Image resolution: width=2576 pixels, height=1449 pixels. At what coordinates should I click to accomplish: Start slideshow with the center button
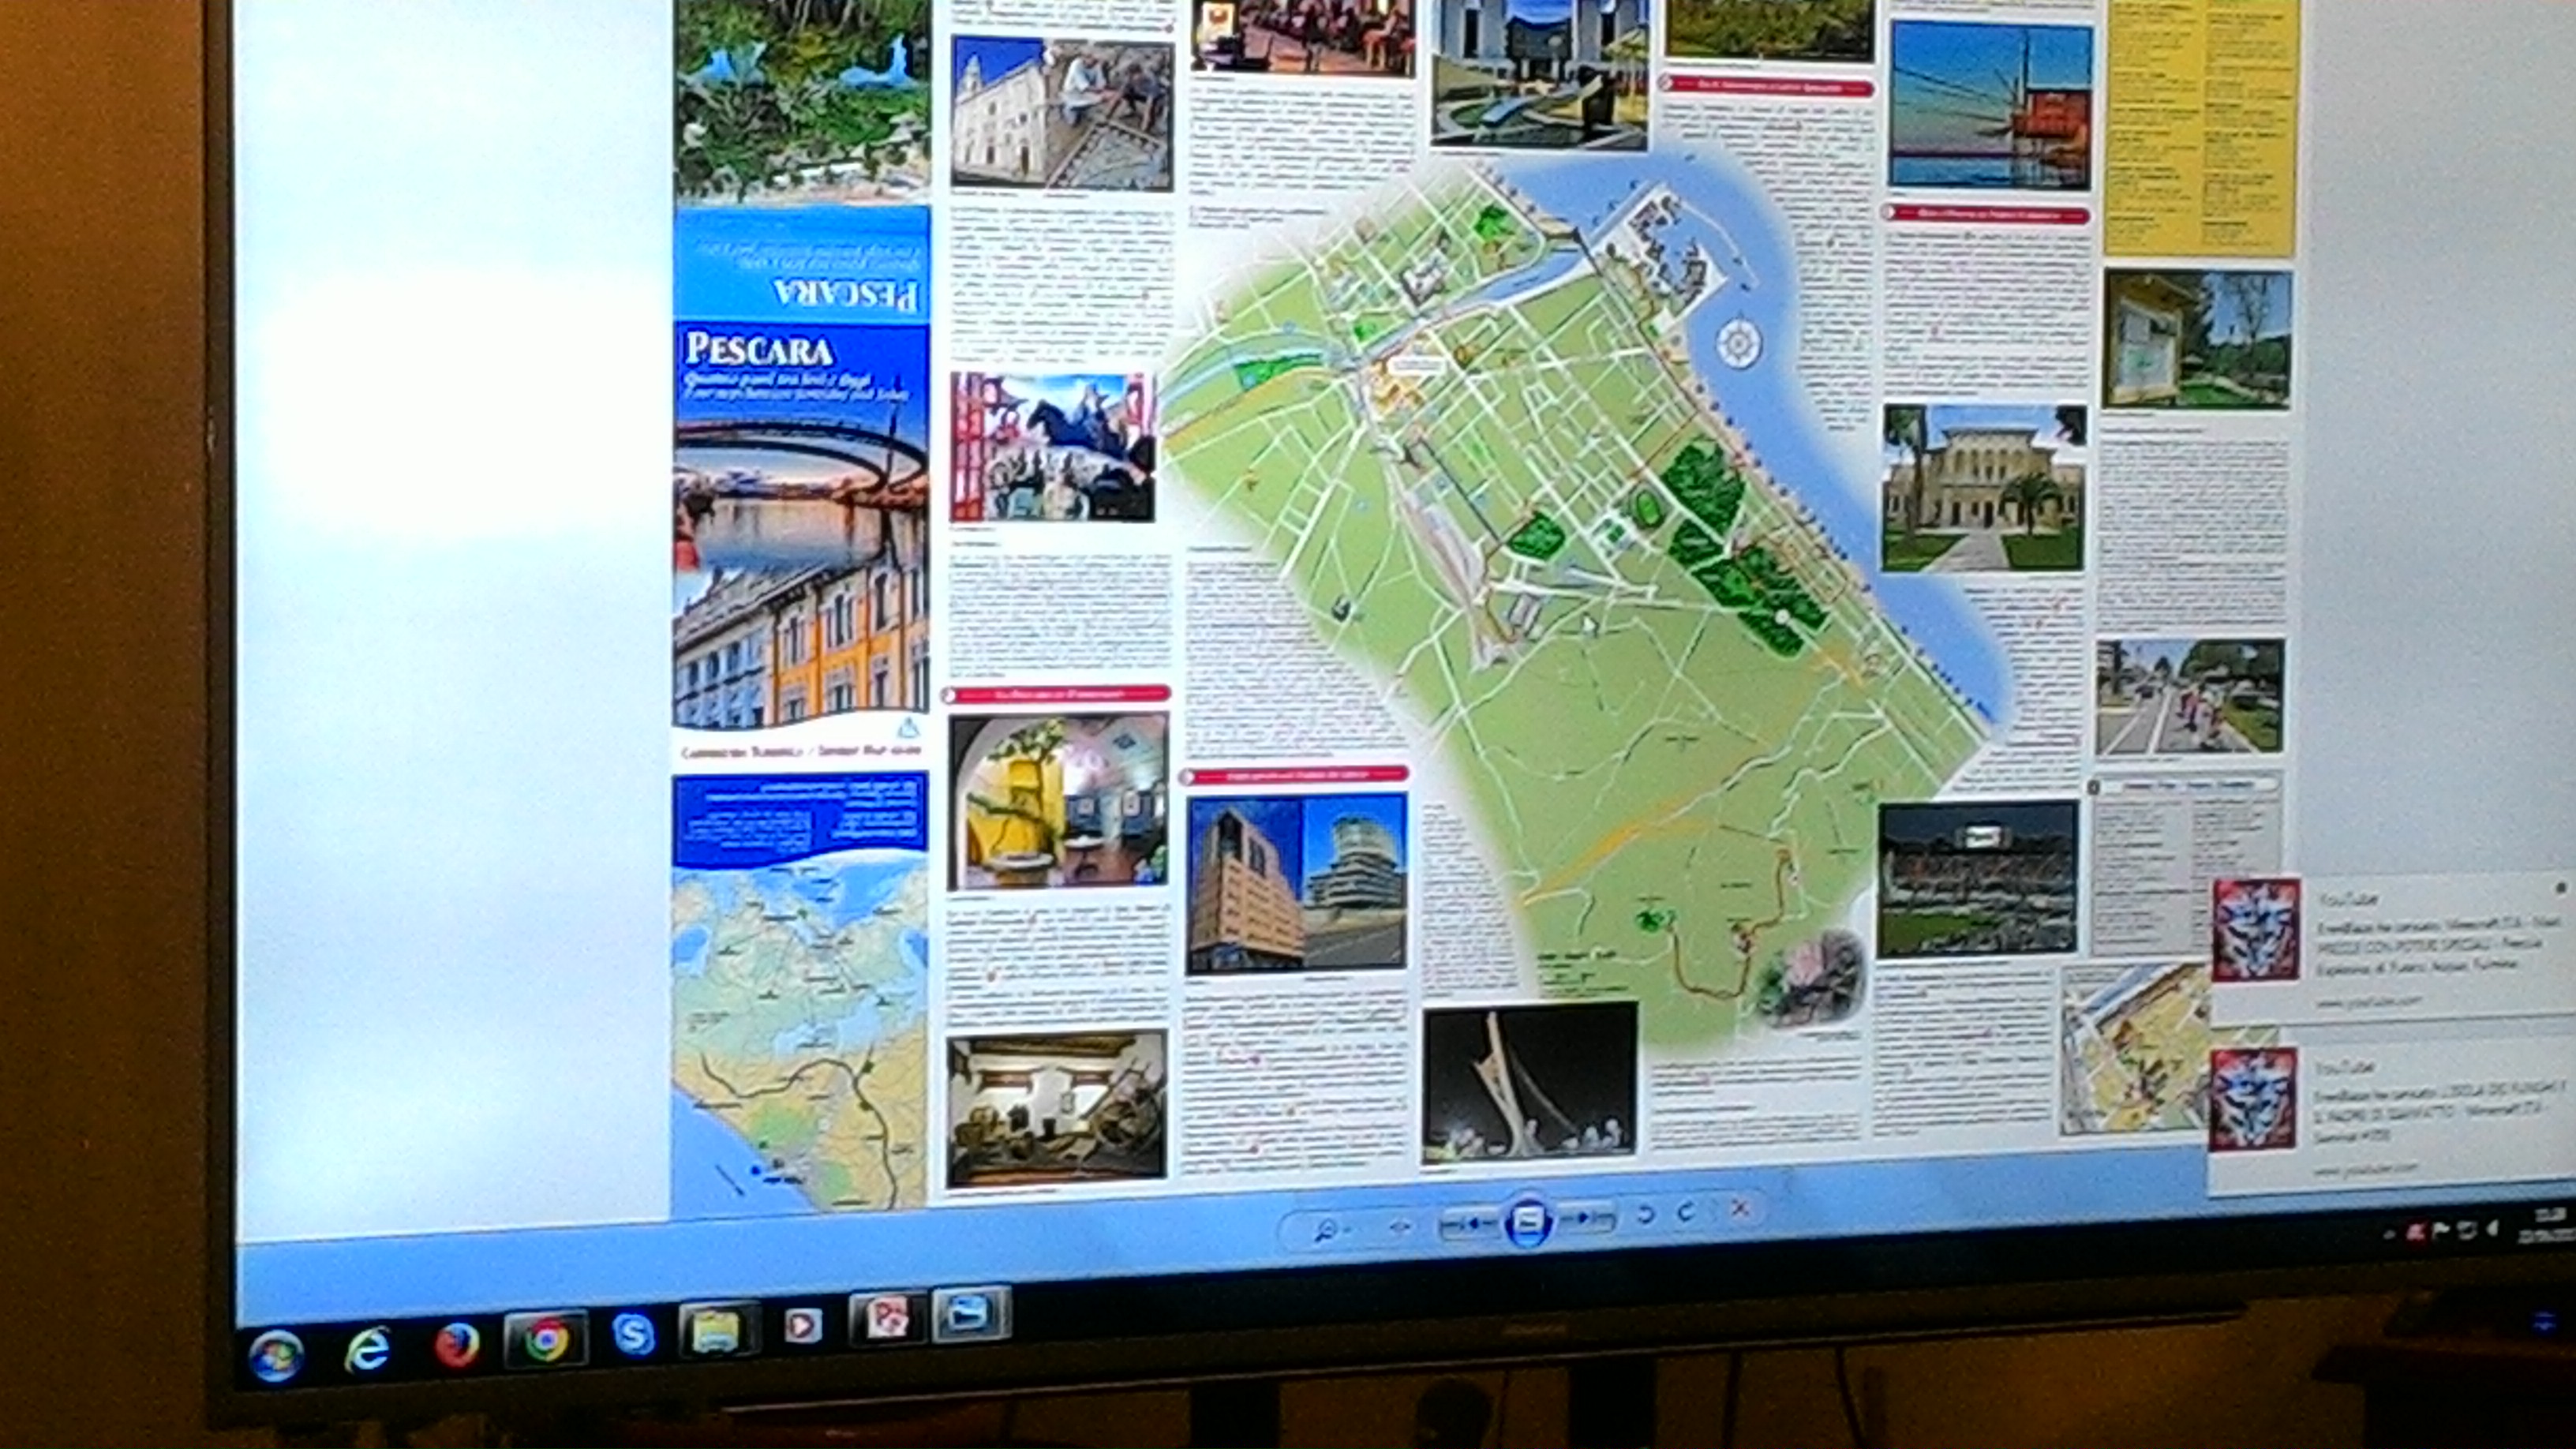tap(1527, 1220)
